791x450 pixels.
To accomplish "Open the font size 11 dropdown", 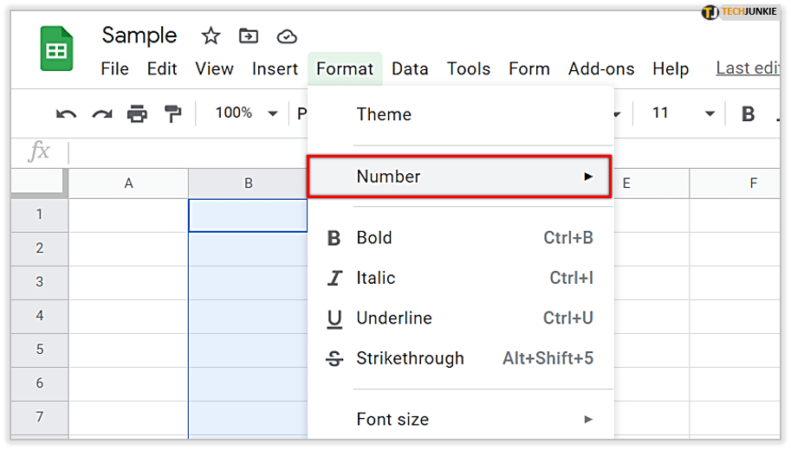I will tap(683, 113).
